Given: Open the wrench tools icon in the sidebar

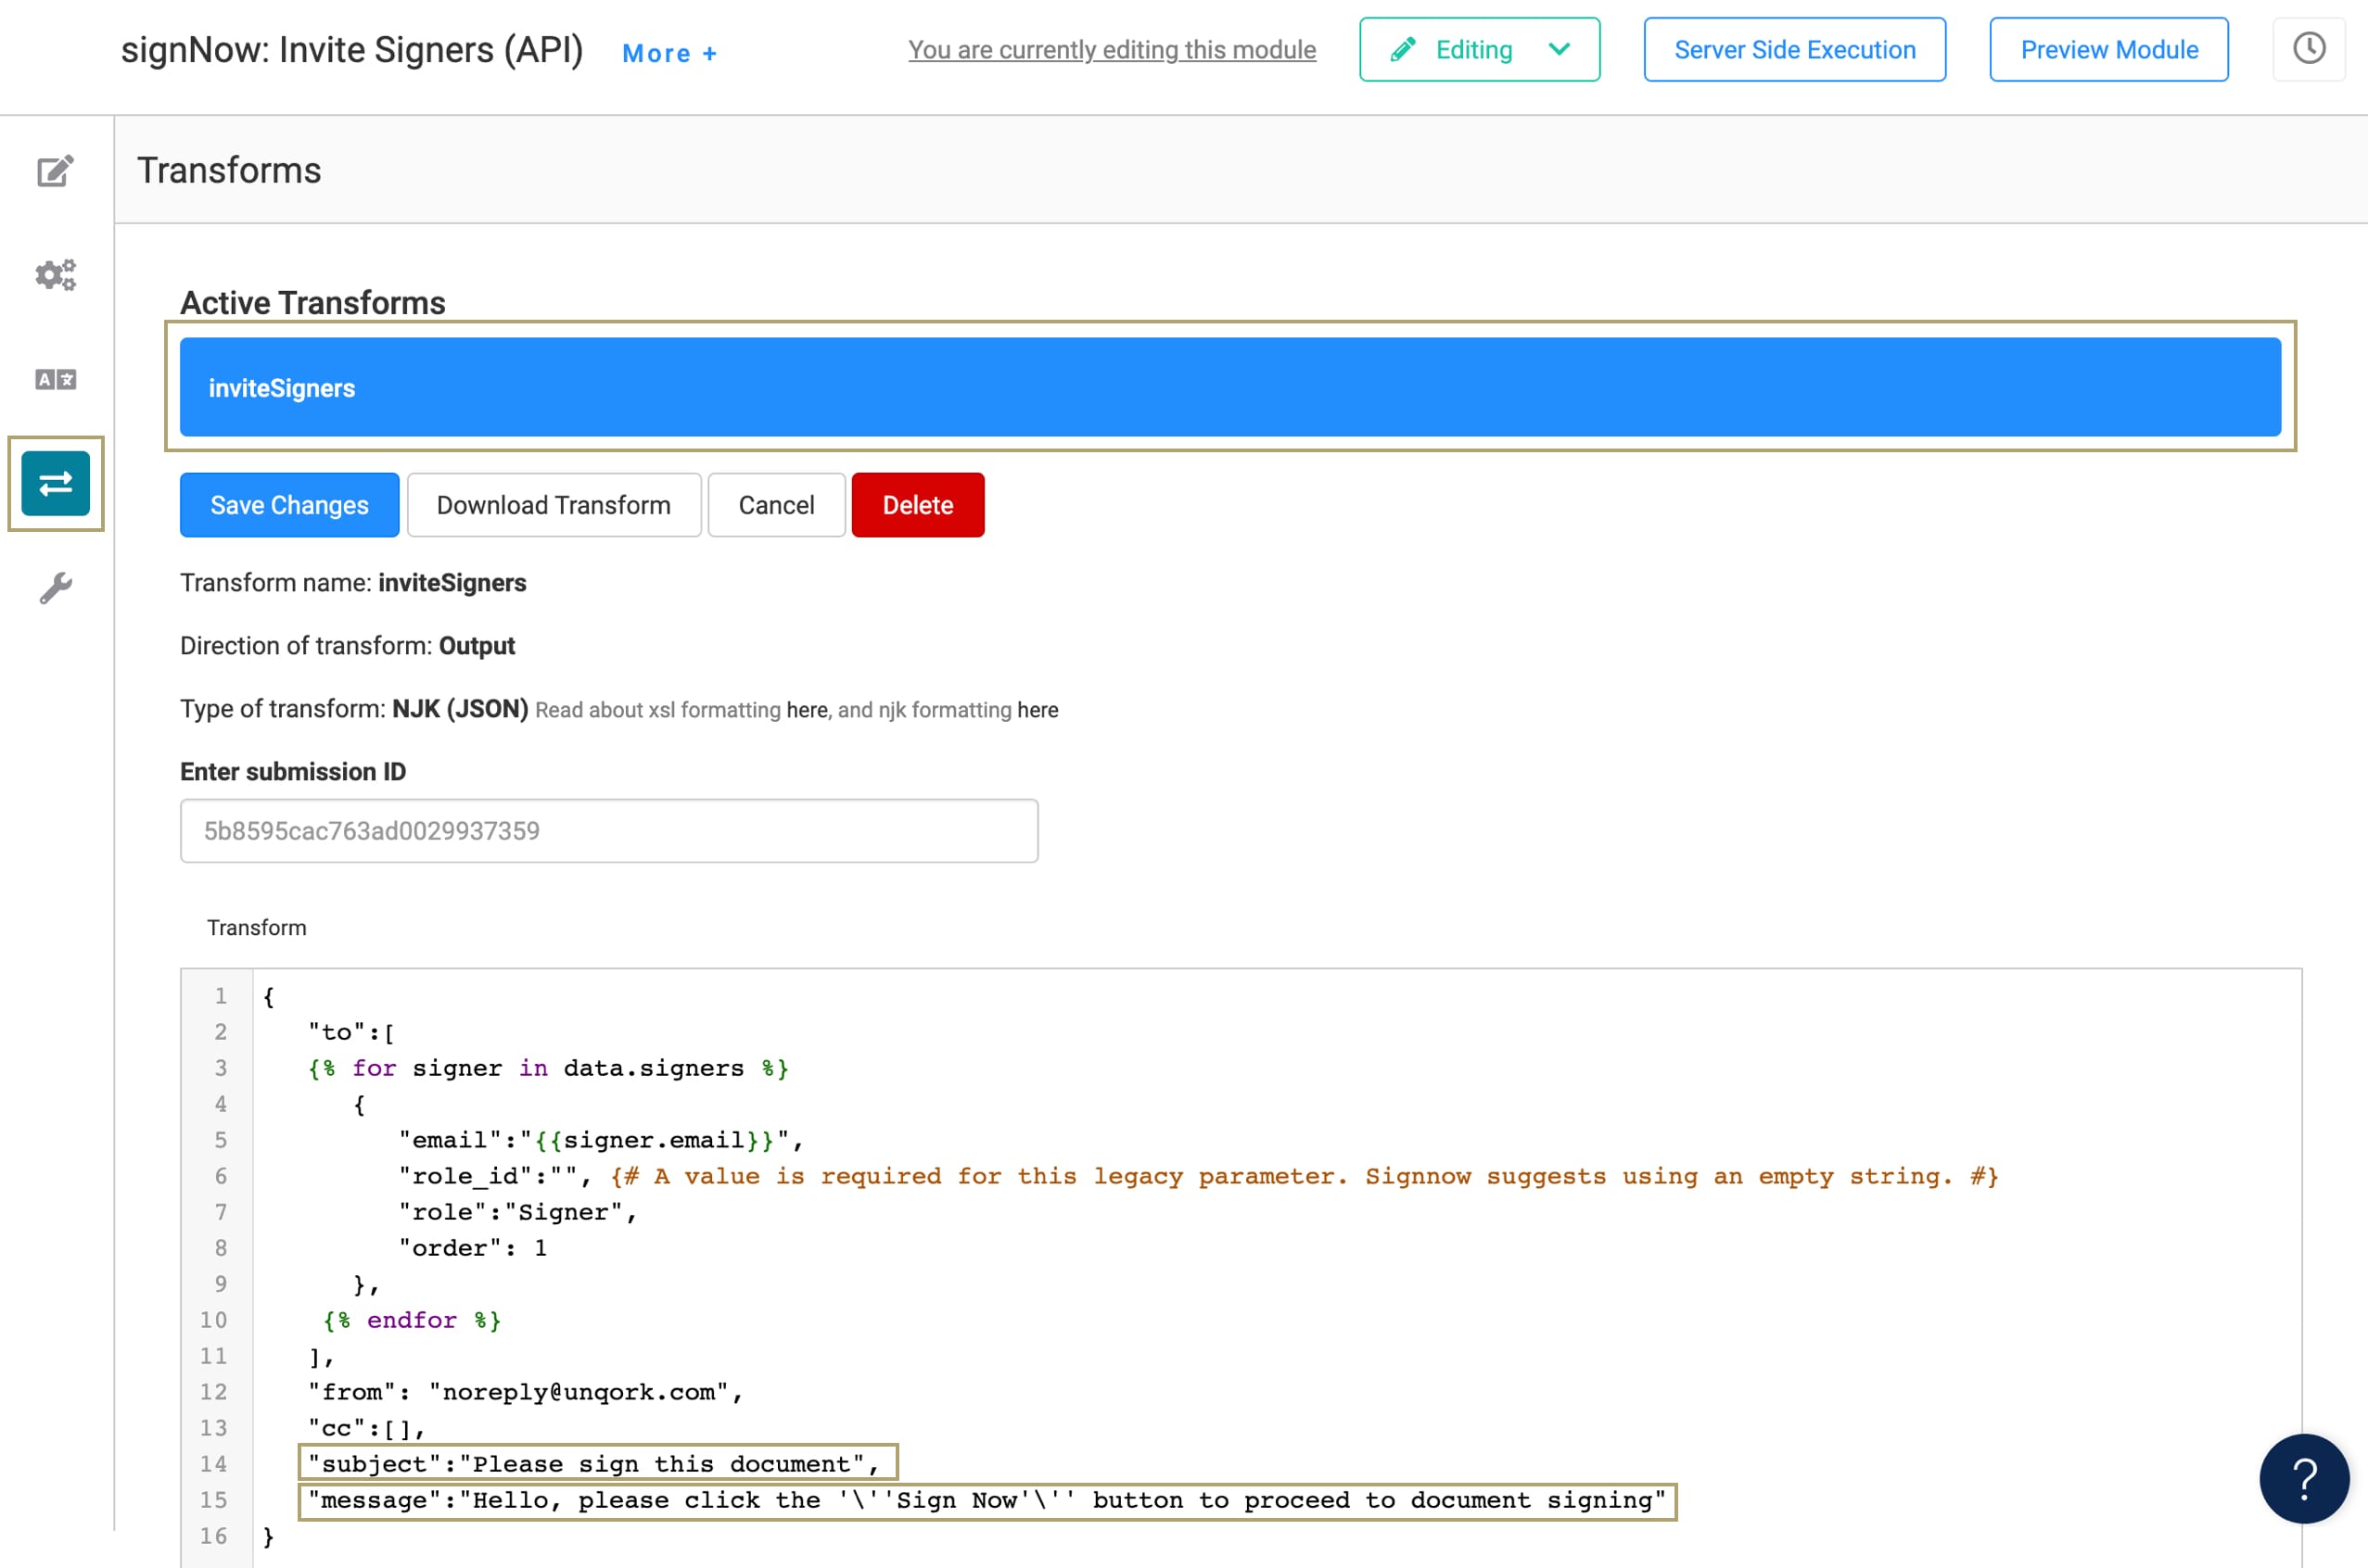Looking at the screenshot, I should pyautogui.click(x=55, y=588).
